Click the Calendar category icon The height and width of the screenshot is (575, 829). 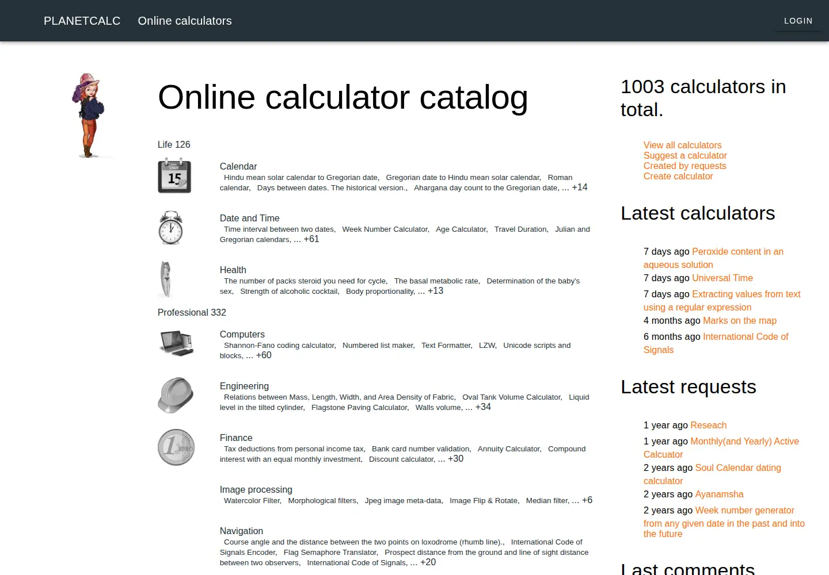[x=174, y=176]
